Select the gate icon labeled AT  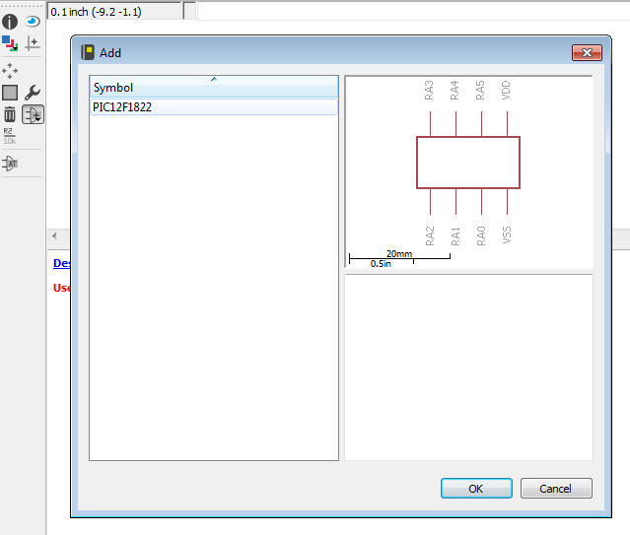(x=10, y=164)
